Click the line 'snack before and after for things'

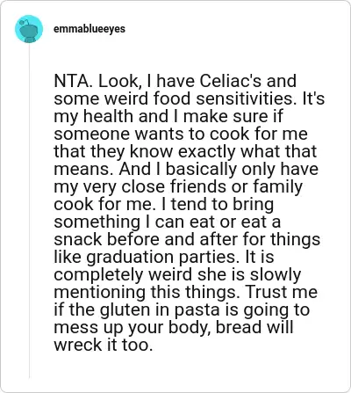pos(187,239)
